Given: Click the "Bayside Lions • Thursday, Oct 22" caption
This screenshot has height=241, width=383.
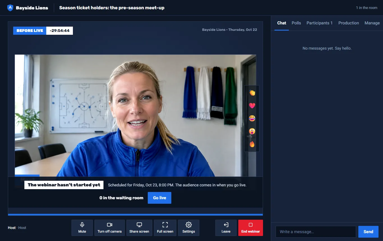Looking at the screenshot, I should (x=230, y=30).
